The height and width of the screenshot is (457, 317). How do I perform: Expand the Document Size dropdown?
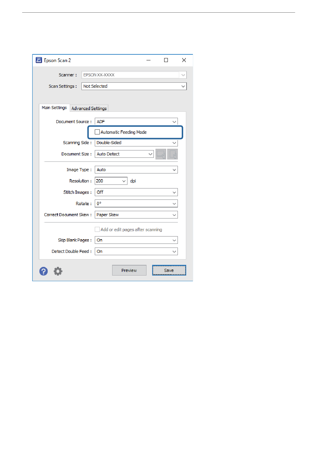[x=124, y=154]
